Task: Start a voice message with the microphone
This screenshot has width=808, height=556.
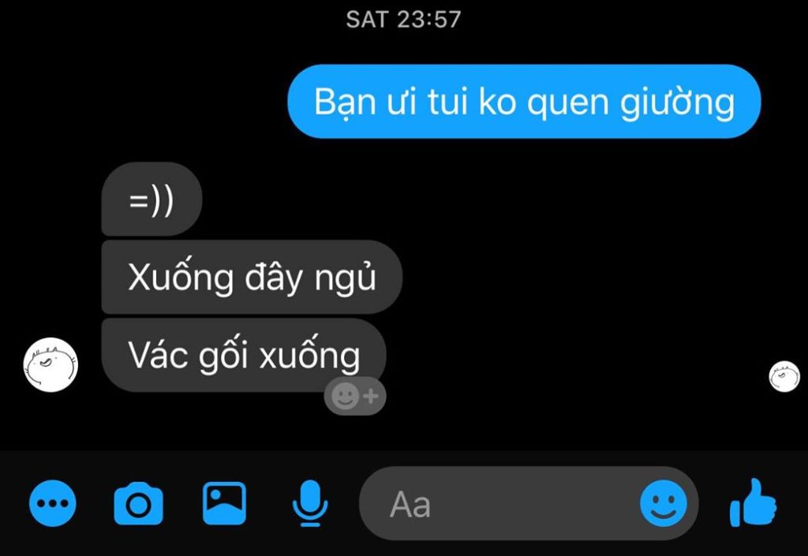Action: pyautogui.click(x=309, y=503)
